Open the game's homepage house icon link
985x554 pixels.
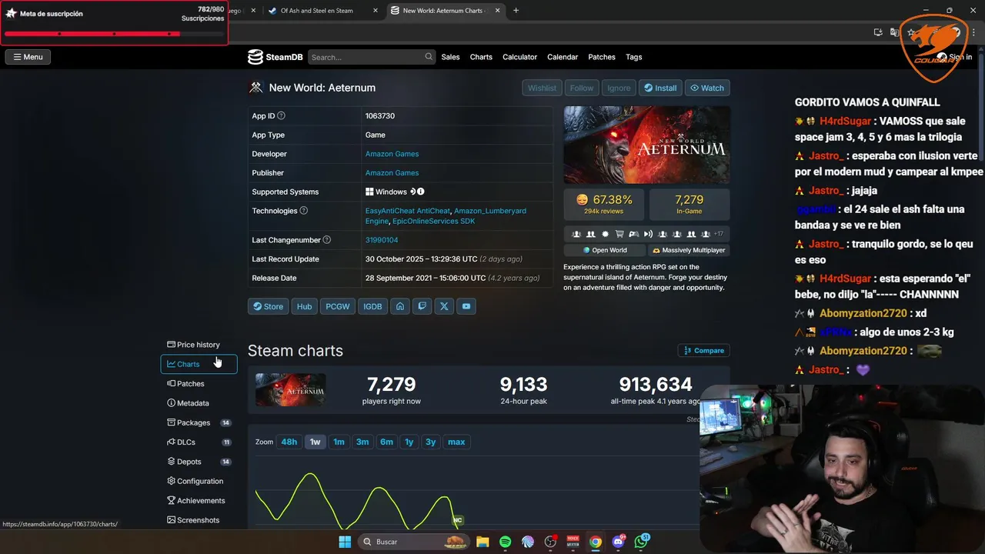400,306
